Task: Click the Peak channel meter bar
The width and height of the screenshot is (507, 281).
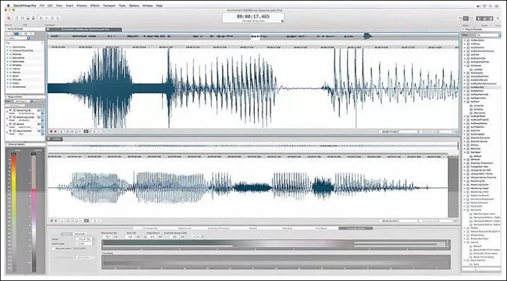Action: [x=14, y=212]
